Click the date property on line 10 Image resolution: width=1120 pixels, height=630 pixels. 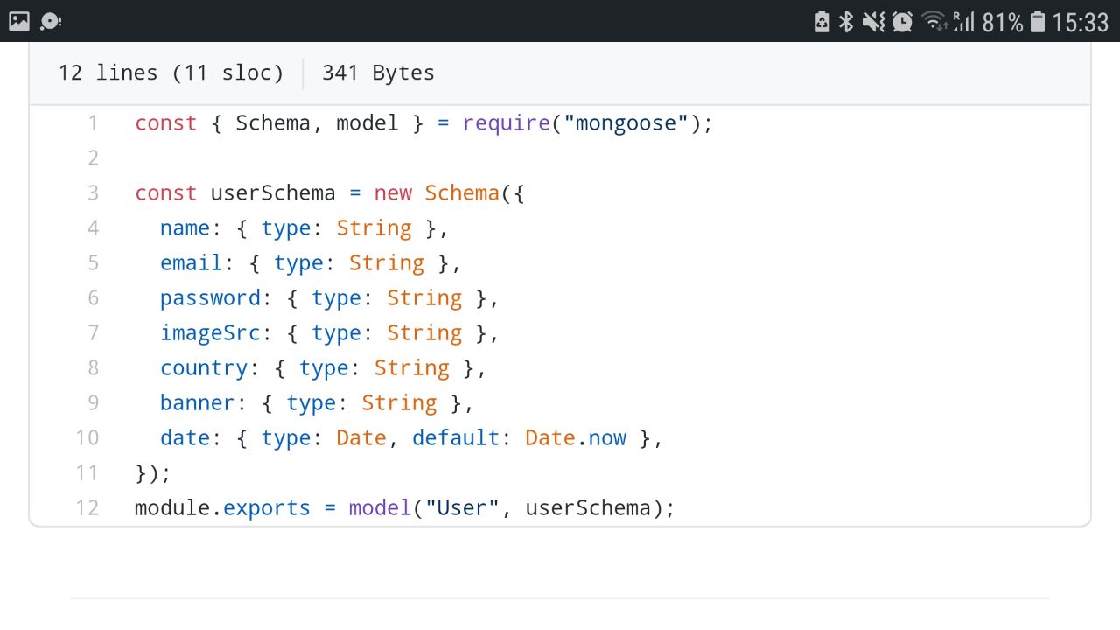(x=185, y=438)
